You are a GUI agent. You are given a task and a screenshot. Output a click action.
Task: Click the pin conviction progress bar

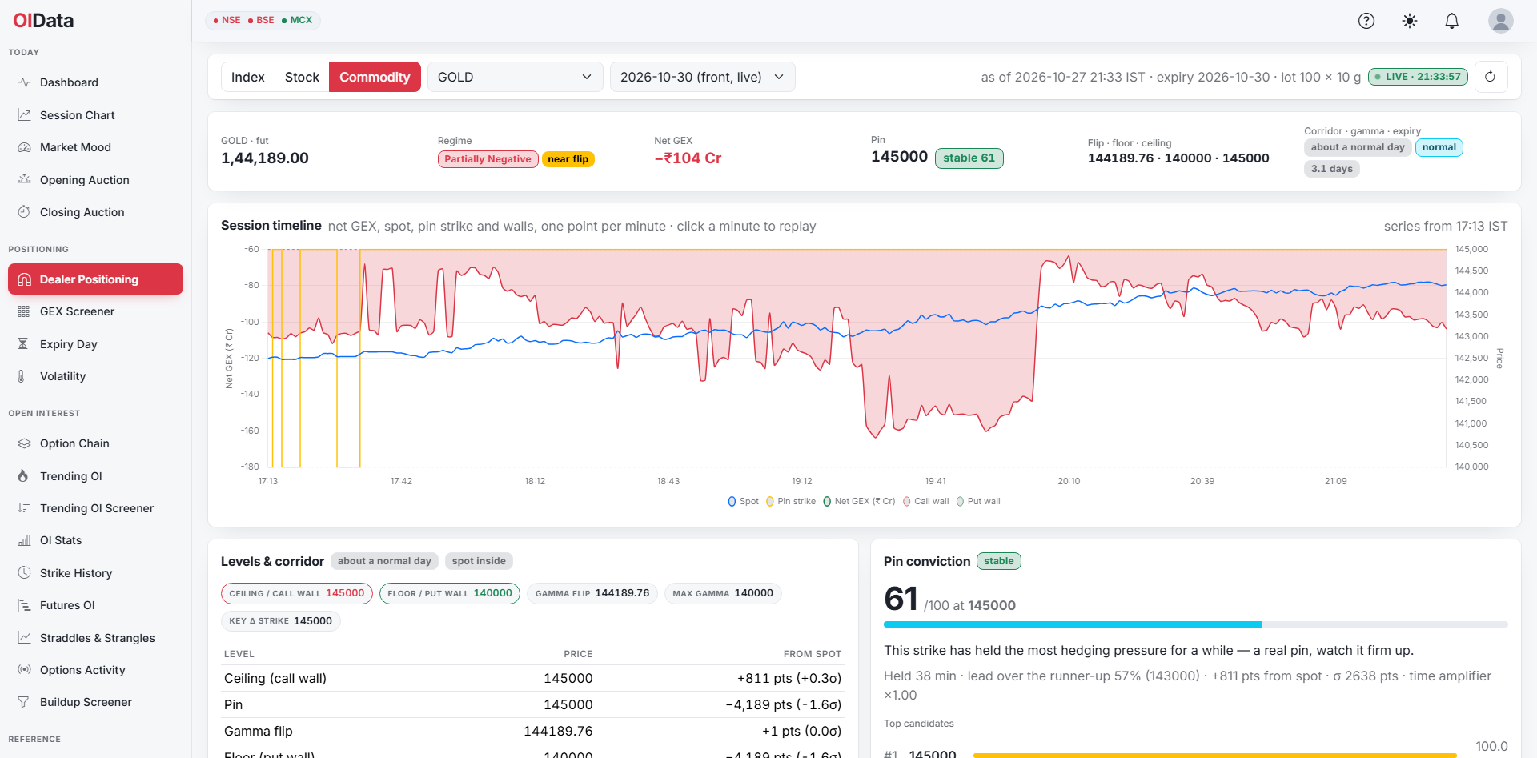1195,624
